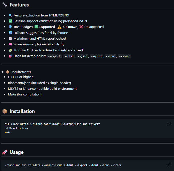Screen dimensions: 174x171
Task: Click the target icon beside Flags for demo polish
Action: 10,56
